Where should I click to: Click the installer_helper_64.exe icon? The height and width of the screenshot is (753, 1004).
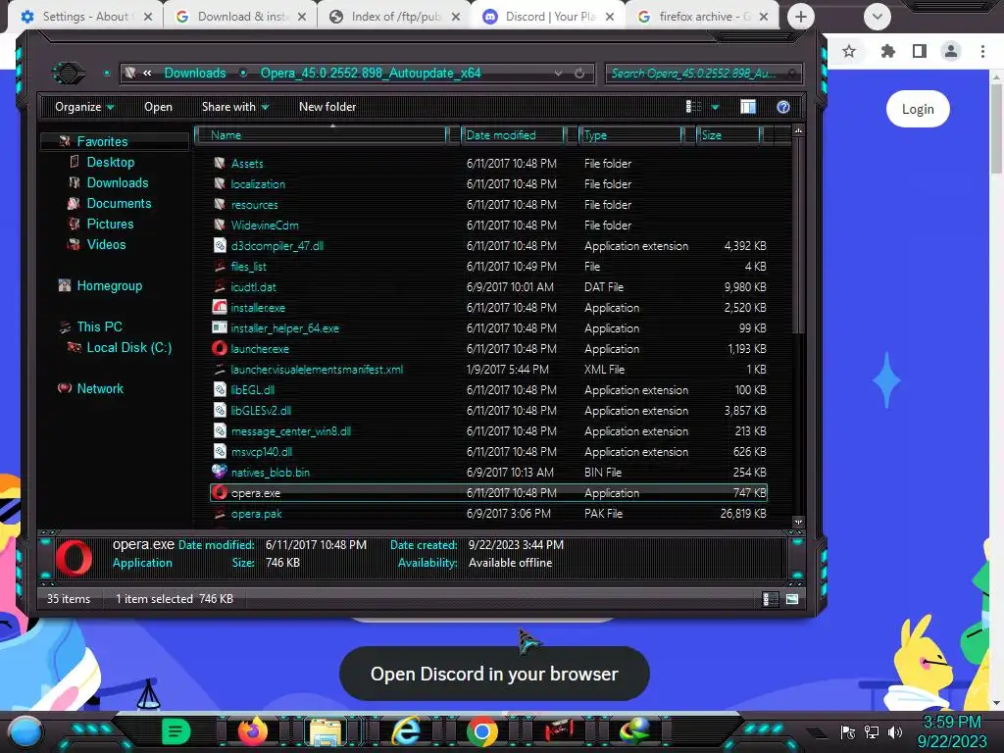click(220, 327)
